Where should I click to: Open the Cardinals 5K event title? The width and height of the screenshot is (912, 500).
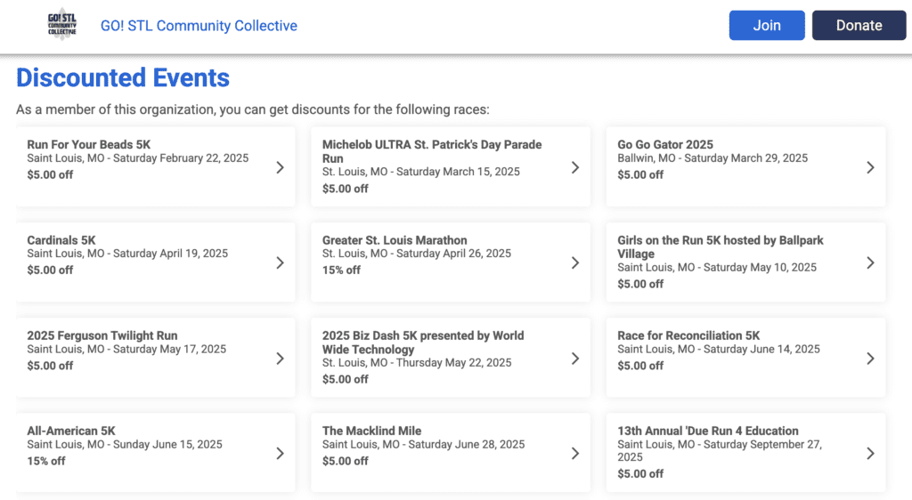point(61,240)
